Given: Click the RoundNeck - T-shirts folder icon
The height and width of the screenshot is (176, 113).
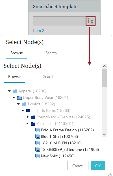Looking at the screenshot, I should [33, 117].
